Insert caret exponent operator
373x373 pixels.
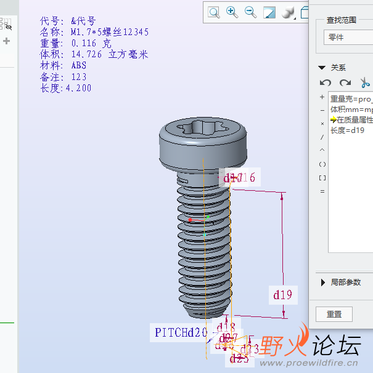[322, 150]
